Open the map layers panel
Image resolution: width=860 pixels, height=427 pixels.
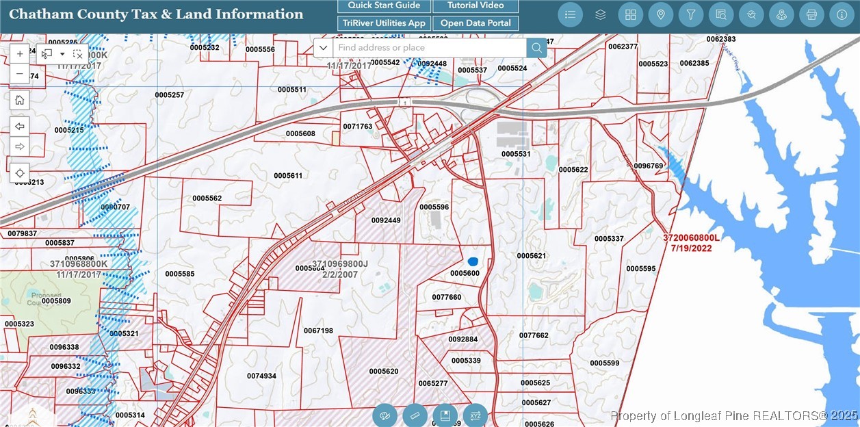click(x=601, y=14)
